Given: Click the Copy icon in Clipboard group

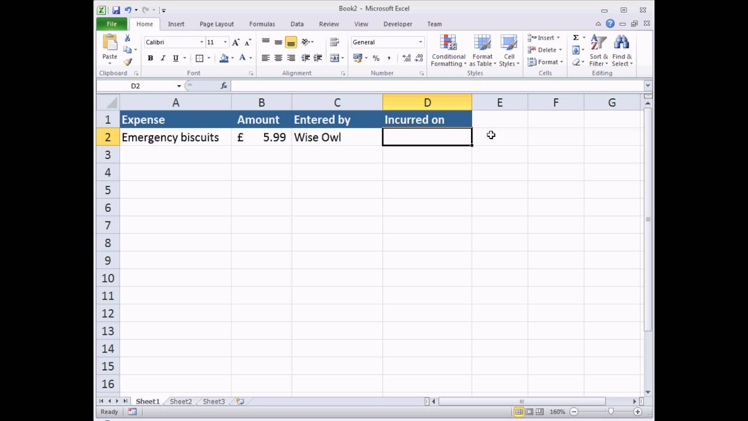Looking at the screenshot, I should [127, 50].
